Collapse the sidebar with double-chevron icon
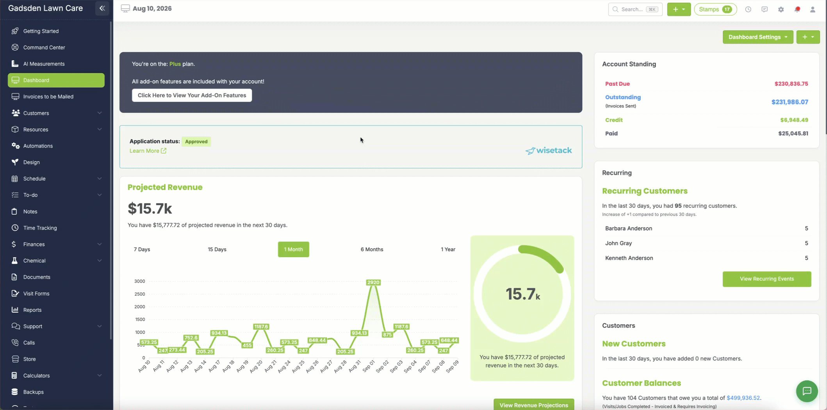Image resolution: width=827 pixels, height=410 pixels. pyautogui.click(x=102, y=8)
